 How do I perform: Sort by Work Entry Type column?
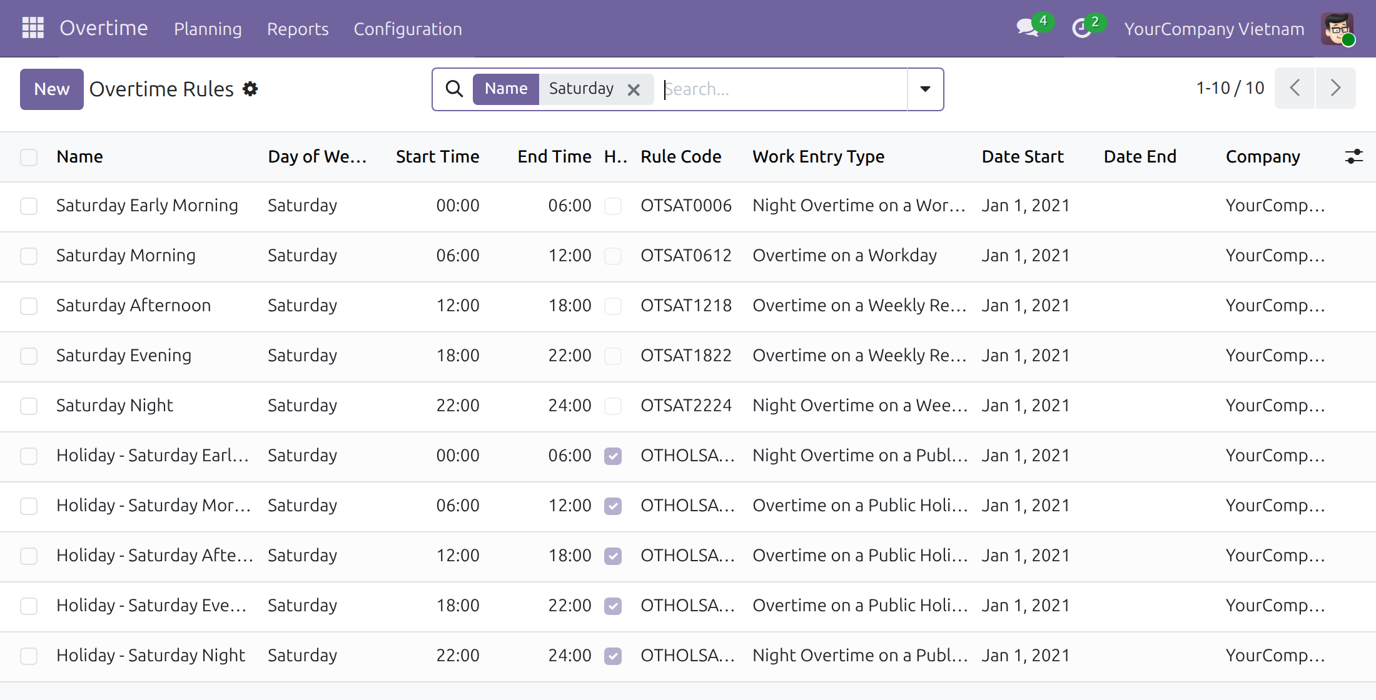point(818,156)
